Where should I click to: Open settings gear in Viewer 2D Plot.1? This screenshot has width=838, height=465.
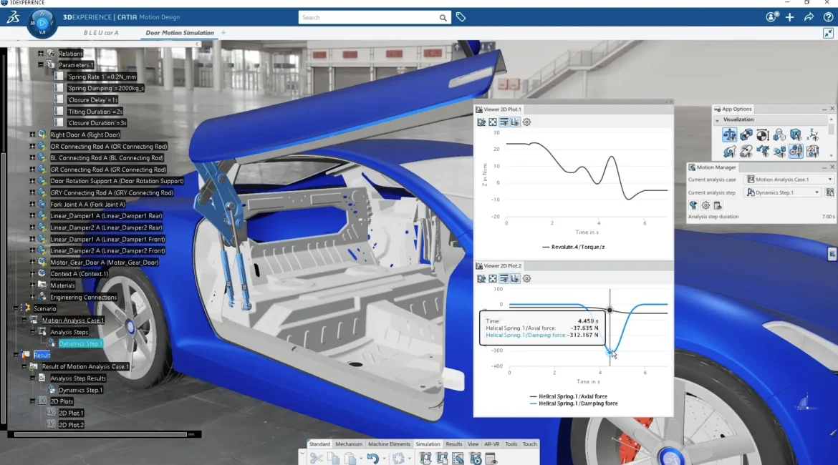[527, 122]
